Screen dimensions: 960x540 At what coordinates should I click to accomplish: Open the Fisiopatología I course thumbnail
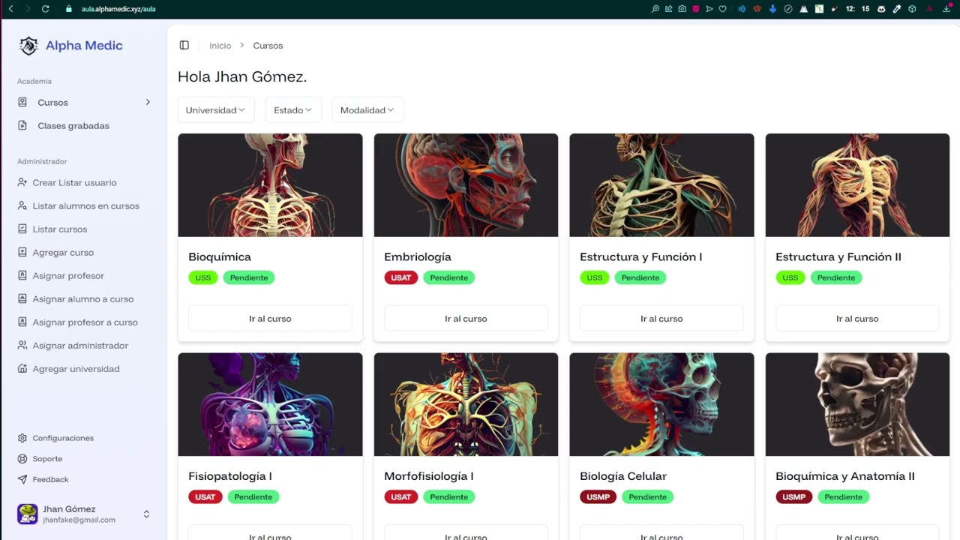270,404
